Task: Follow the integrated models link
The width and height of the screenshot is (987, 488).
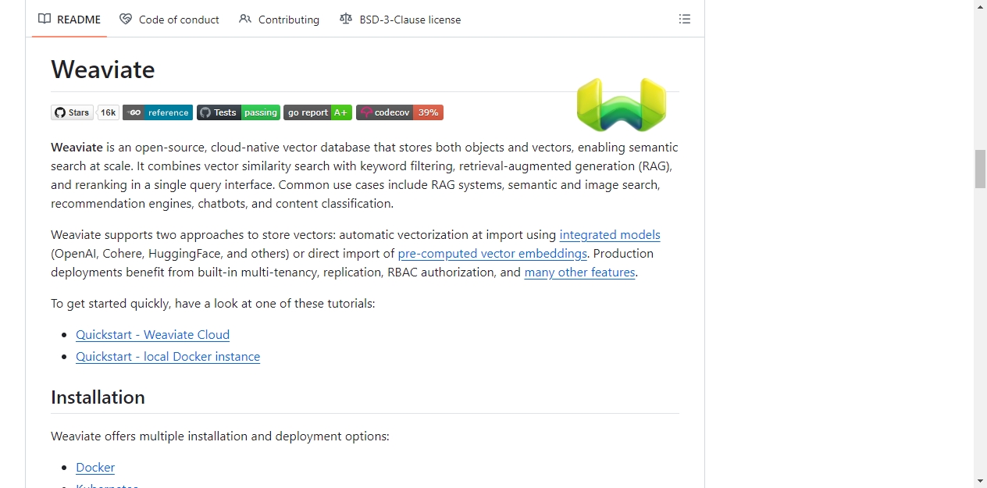Action: click(610, 234)
